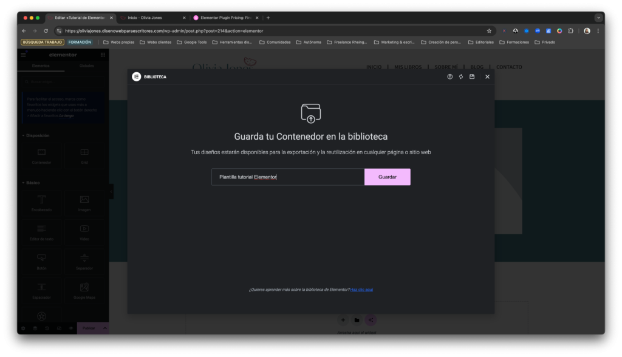Select the Espaciador widget
622x357 pixels.
point(41,290)
